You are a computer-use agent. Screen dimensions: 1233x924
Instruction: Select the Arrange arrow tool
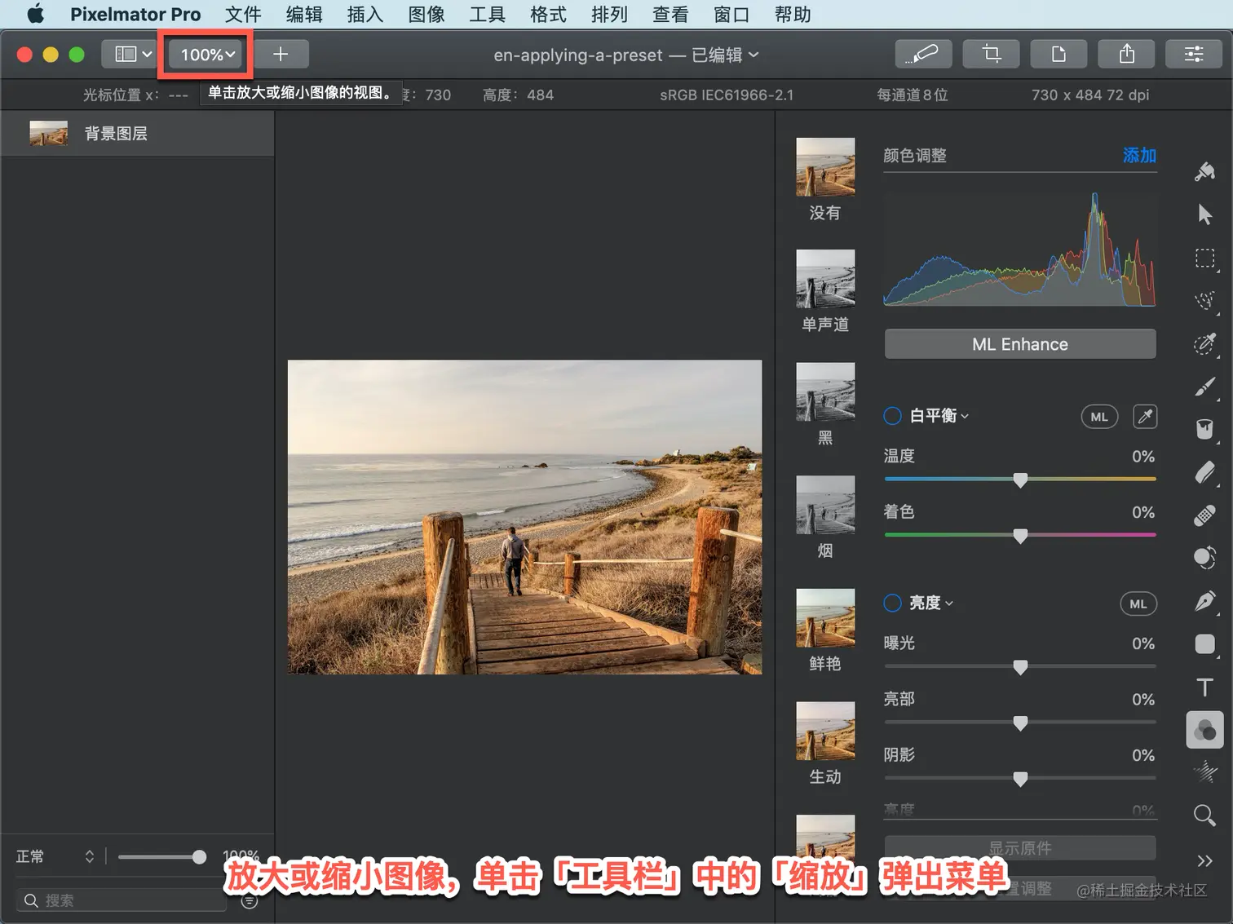(x=1204, y=214)
